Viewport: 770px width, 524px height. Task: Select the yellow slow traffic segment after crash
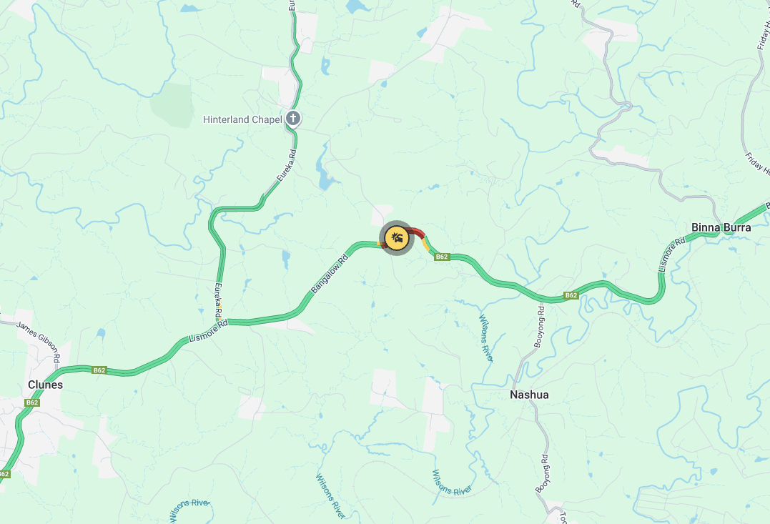425,244
